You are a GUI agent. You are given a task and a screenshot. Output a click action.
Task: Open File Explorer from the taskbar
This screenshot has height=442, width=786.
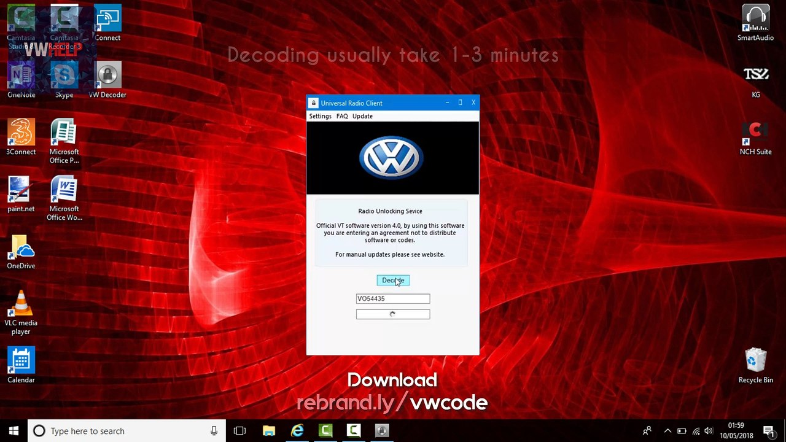tap(269, 431)
